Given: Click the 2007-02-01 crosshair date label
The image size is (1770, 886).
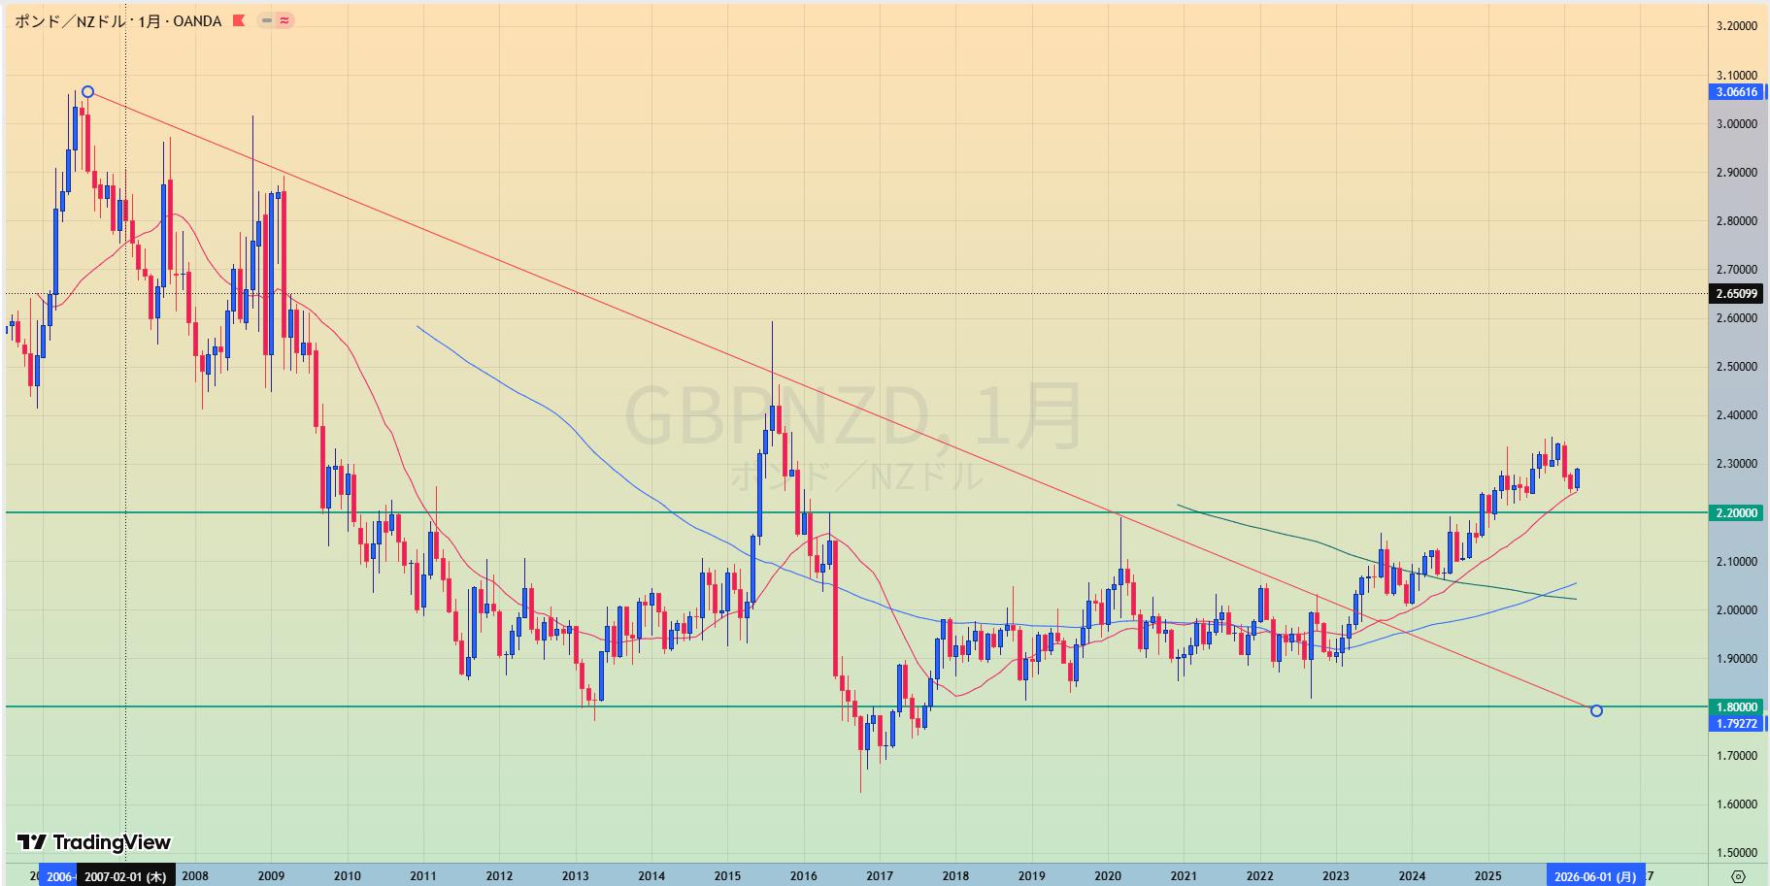Looking at the screenshot, I should point(125,876).
